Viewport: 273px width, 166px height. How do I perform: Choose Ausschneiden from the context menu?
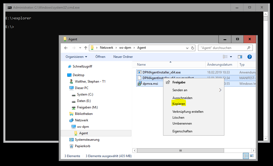coord(194,98)
